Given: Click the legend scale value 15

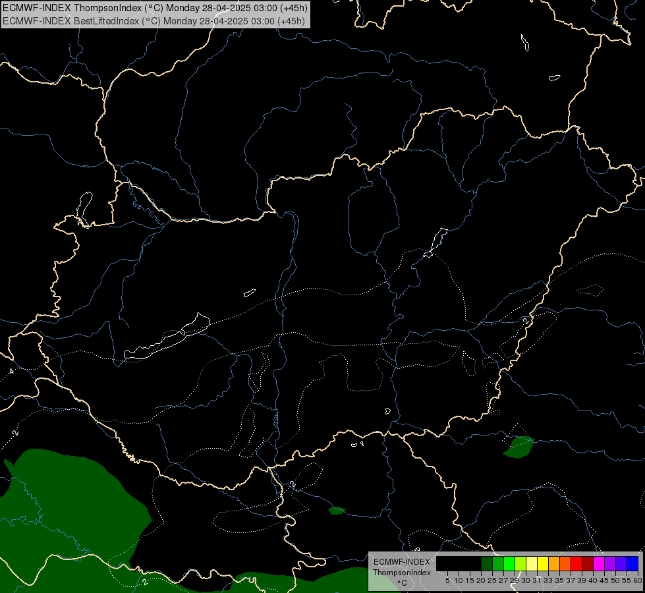Looking at the screenshot, I should tap(470, 580).
